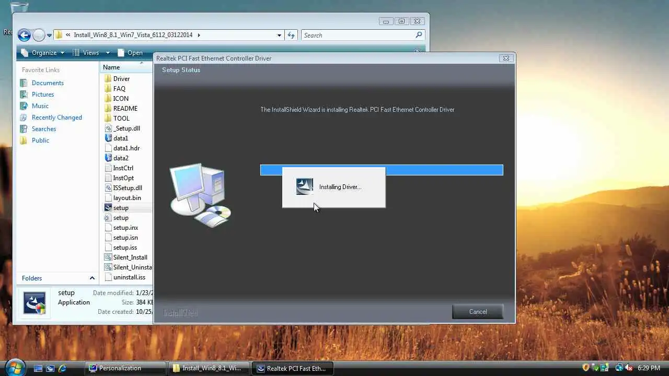Select the highlighted setup application file
669x376 pixels.
[117, 208]
